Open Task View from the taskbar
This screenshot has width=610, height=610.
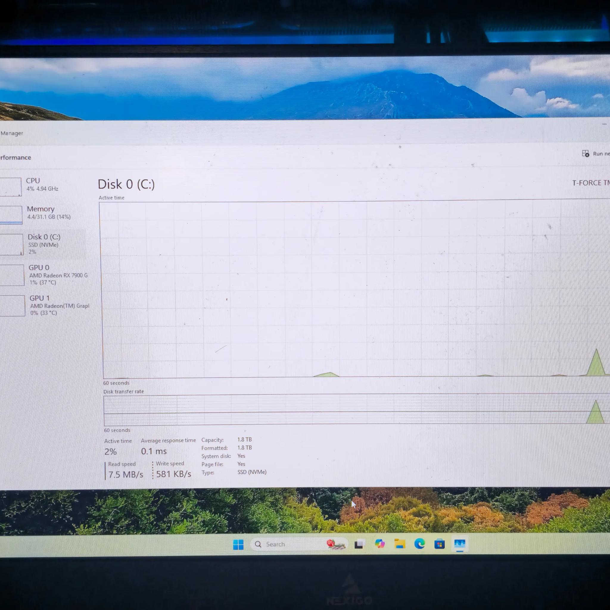[x=359, y=544]
